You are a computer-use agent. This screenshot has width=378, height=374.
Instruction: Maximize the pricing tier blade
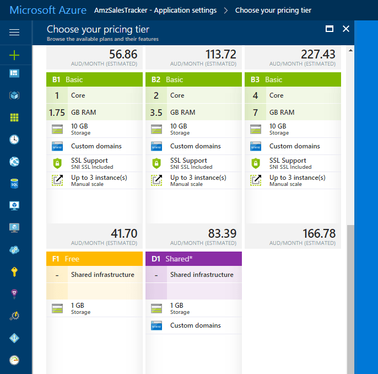[x=330, y=29]
